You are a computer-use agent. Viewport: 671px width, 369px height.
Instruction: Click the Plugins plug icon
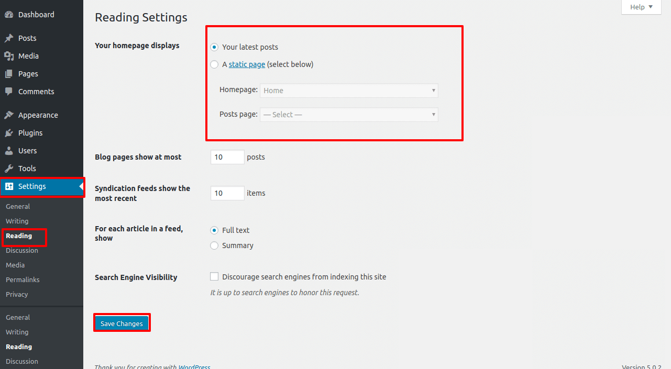tap(9, 133)
